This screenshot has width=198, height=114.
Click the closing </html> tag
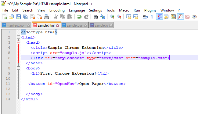click(x=29, y=99)
